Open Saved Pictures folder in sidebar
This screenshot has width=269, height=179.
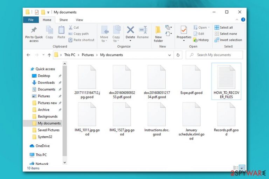(46, 130)
